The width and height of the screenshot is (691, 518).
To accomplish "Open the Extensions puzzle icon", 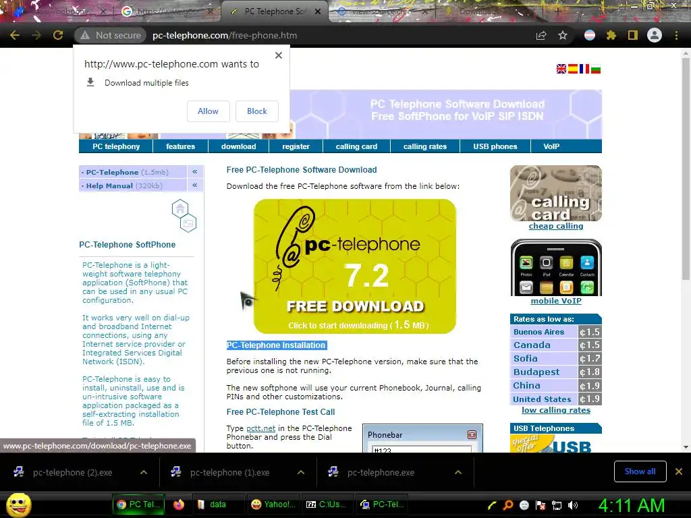I will coord(611,35).
